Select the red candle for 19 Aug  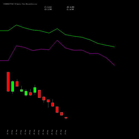click(x=30, y=94)
